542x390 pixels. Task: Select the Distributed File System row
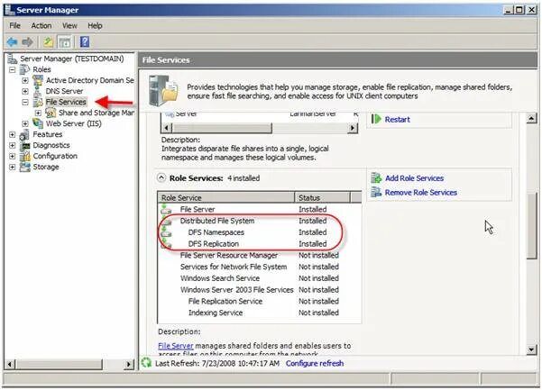click(260, 221)
